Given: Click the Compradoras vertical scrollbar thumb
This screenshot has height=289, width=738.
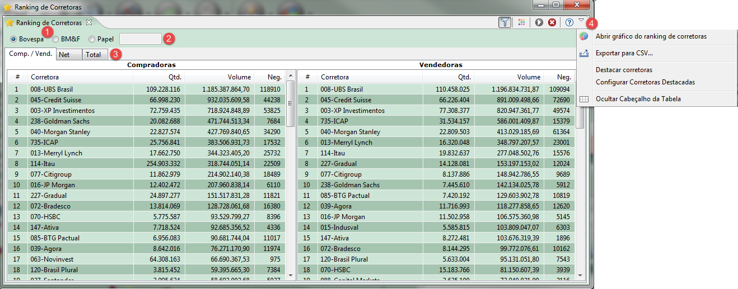Looking at the screenshot, I should [290, 104].
